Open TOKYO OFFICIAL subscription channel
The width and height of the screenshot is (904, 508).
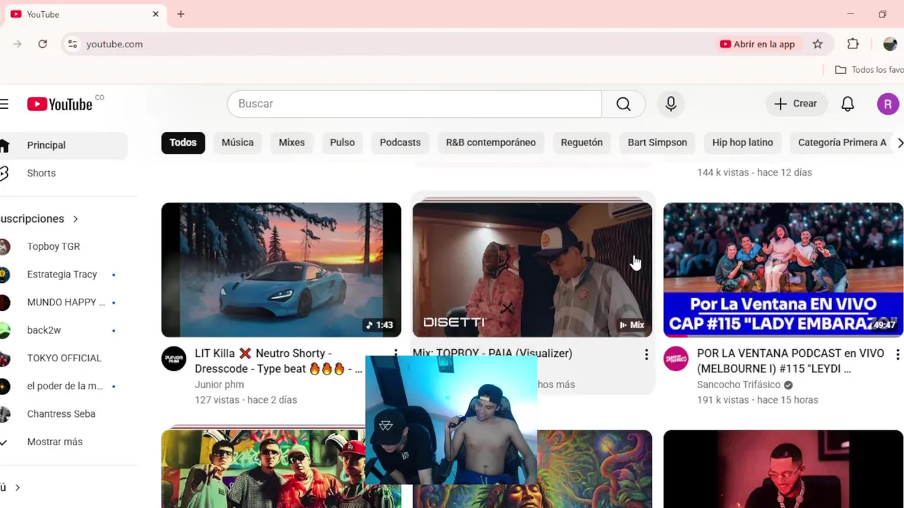click(64, 358)
